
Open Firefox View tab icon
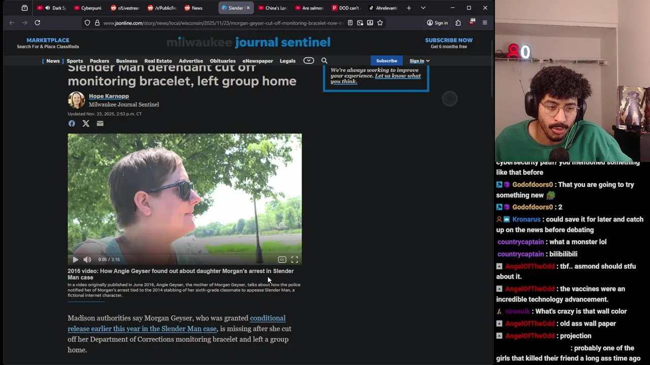[x=24, y=8]
